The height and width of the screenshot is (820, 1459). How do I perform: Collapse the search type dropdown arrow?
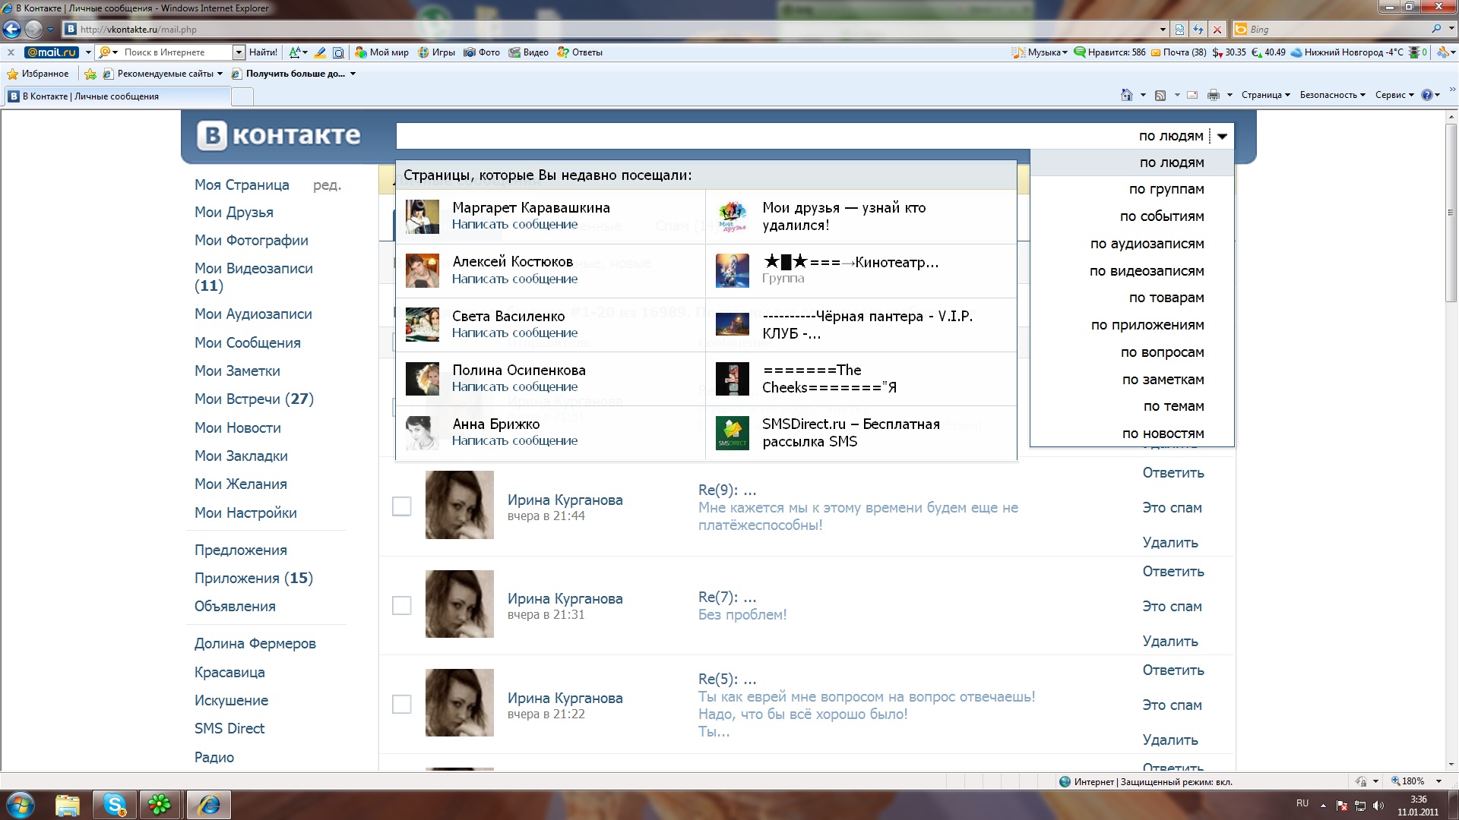1222,137
